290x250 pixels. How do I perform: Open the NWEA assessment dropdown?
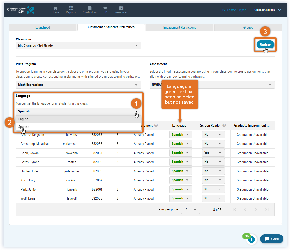[212, 85]
